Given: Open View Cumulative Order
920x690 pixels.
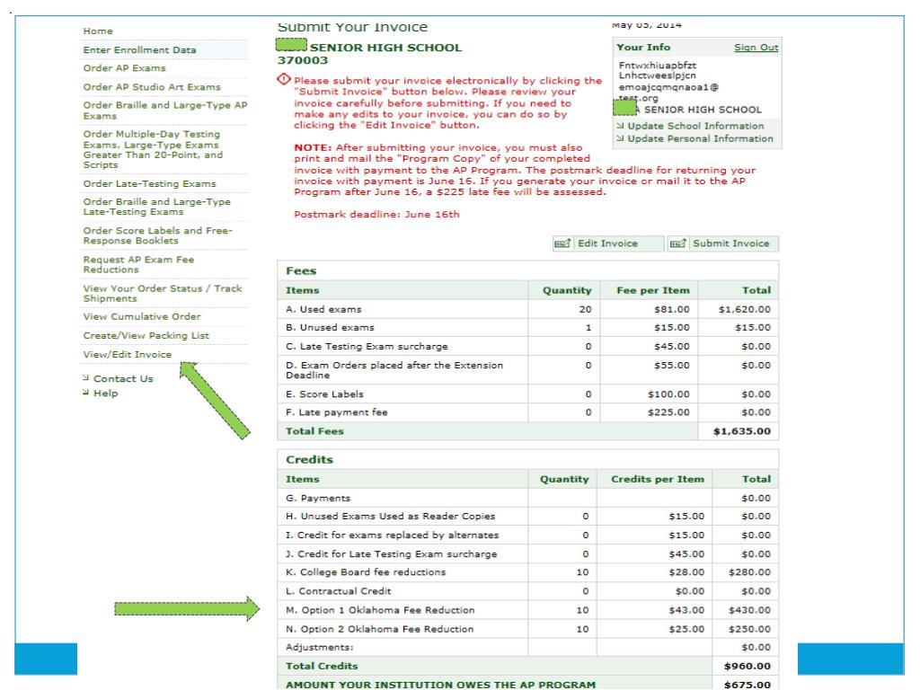Looking at the screenshot, I should [142, 316].
